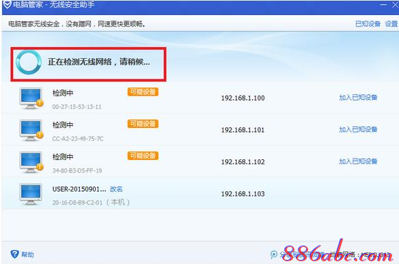Image resolution: width=399 pixels, height=264 pixels.
Task: Click 检测中 label of 192.168.1.102 row
Action: pos(63,157)
